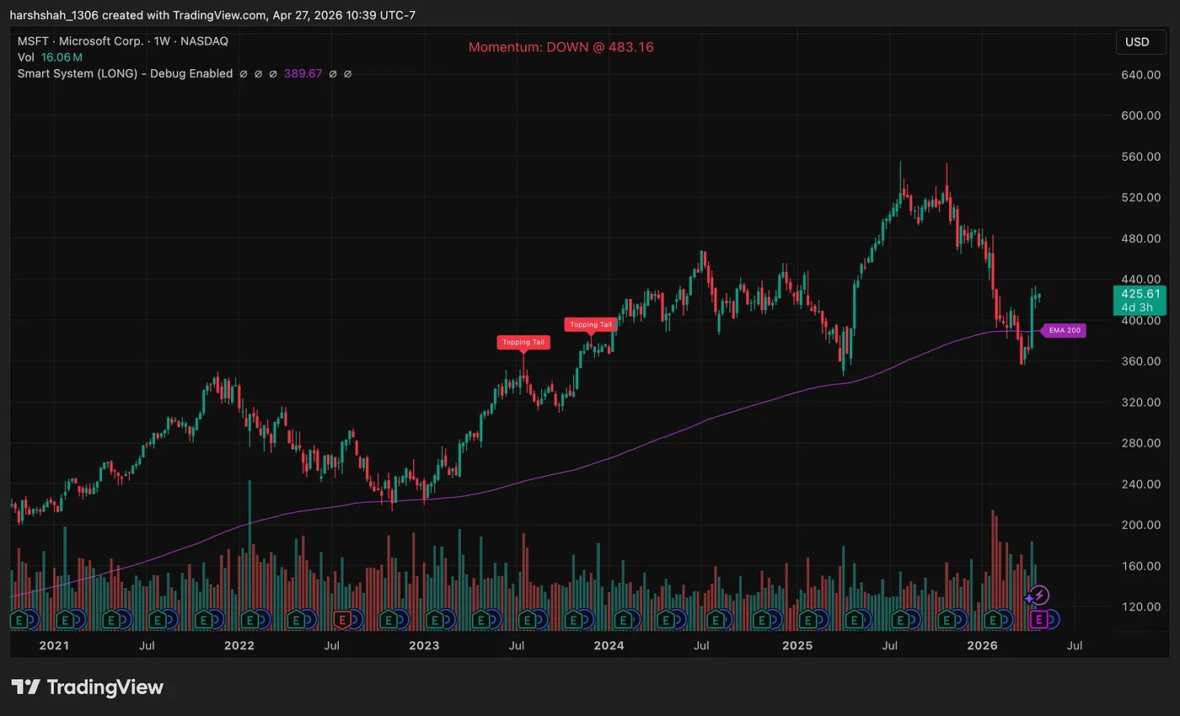Click the purple 389.67 indicator value

tap(303, 73)
